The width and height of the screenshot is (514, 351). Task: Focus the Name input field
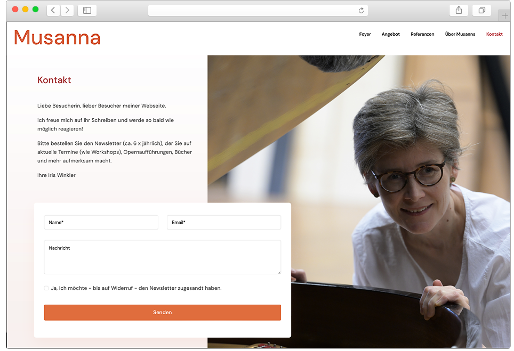(101, 222)
